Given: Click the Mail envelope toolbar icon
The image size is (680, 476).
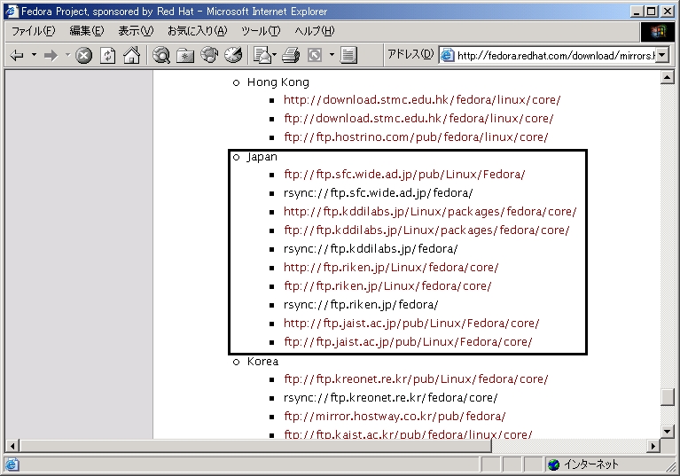Looking at the screenshot, I should point(262,55).
